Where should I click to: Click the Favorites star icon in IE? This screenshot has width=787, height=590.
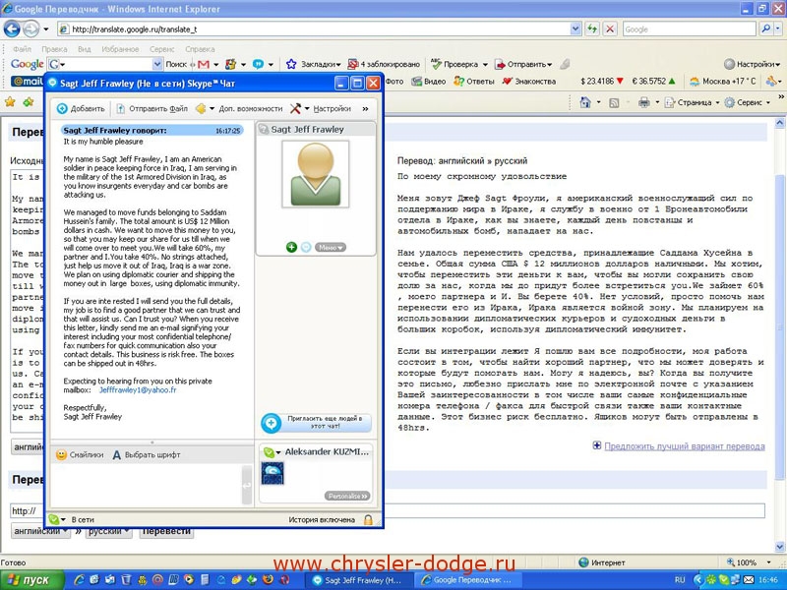click(x=10, y=102)
